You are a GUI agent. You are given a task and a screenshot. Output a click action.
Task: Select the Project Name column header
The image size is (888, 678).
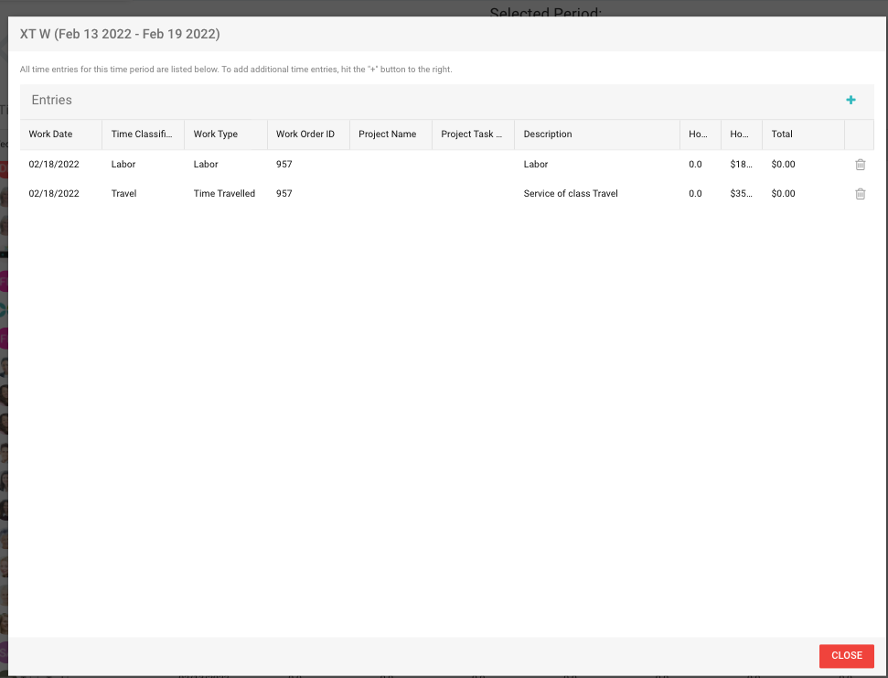click(x=388, y=135)
